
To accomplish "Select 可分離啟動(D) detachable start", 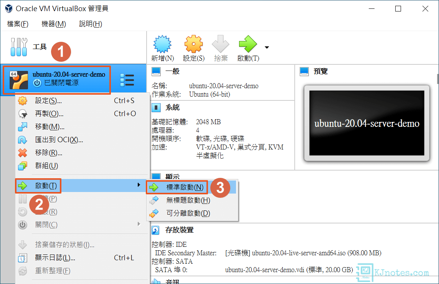I will point(192,213).
